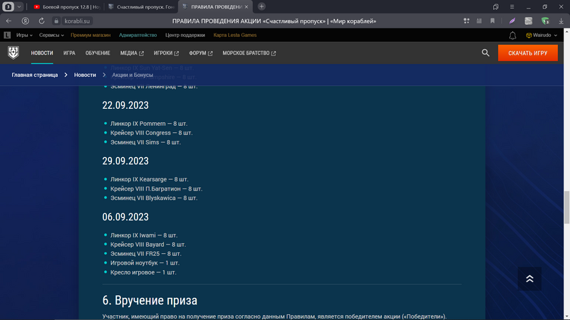
Task: Open Премиум магазин link
Action: pos(90,35)
